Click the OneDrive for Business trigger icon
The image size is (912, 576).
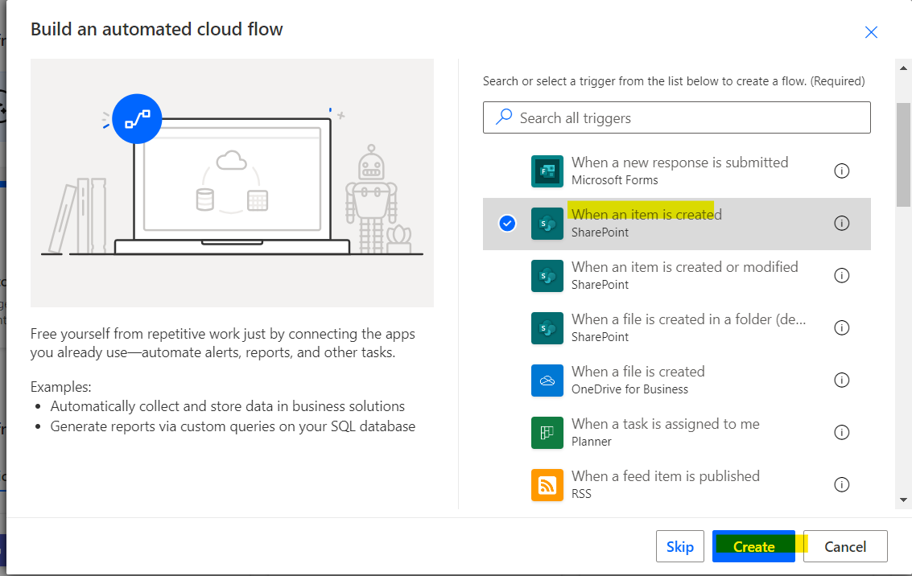[547, 381]
